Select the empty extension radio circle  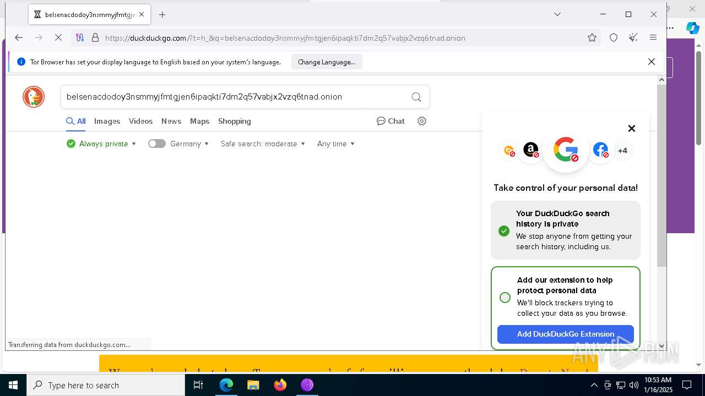[x=505, y=298]
